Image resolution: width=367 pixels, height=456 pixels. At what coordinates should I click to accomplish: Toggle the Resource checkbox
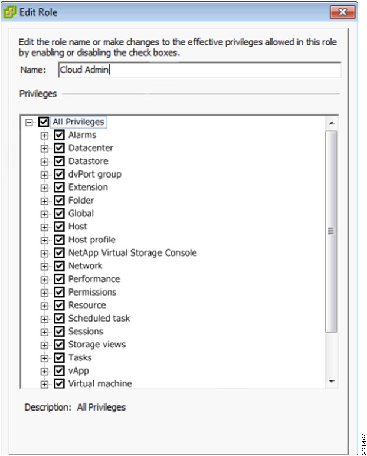60,305
